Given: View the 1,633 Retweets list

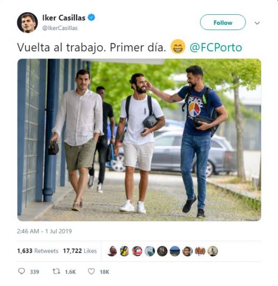Looking at the screenshot, I should pyautogui.click(x=38, y=251).
